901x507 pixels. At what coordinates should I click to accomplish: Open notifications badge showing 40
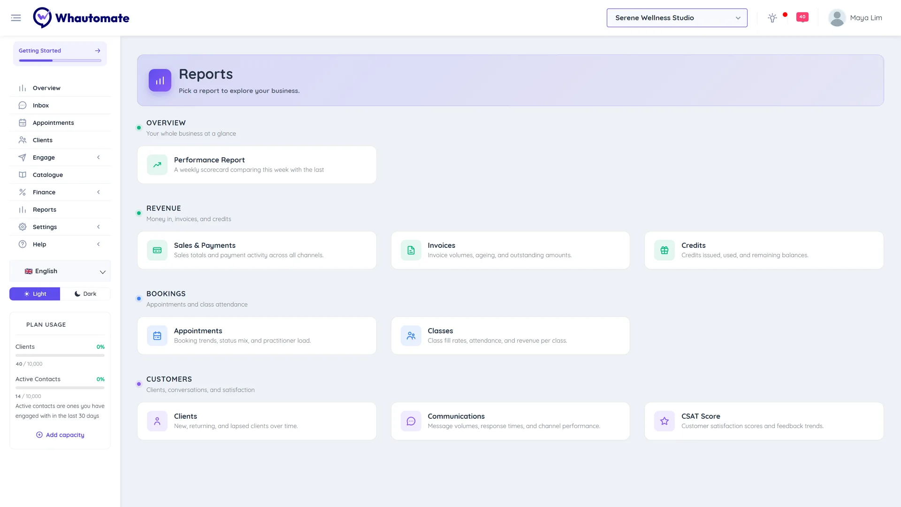[802, 17]
